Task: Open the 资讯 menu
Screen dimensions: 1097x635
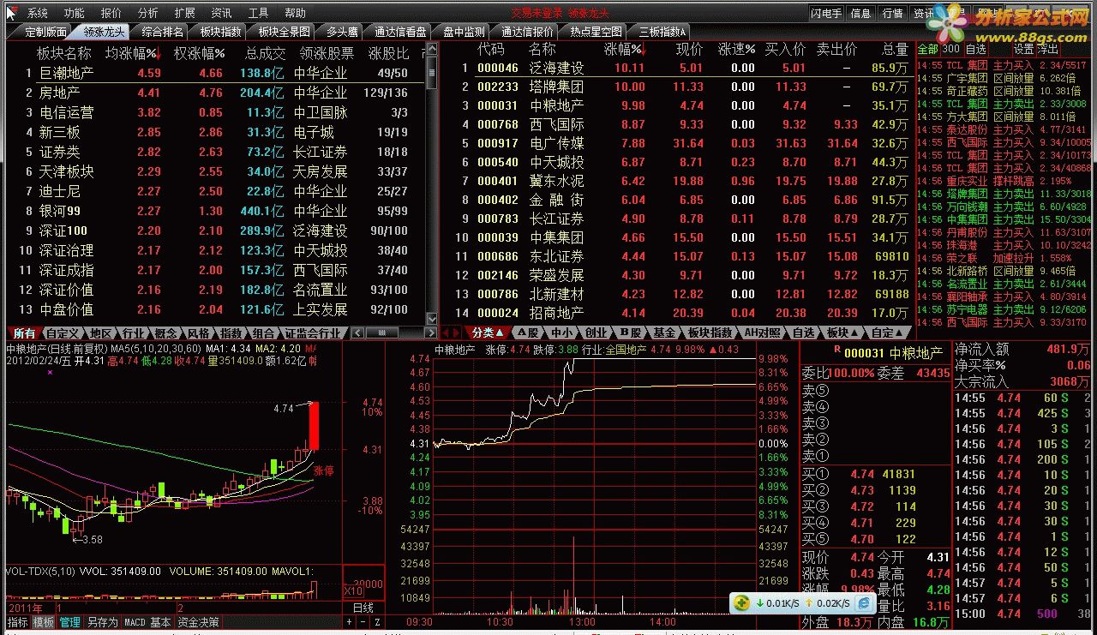Action: pos(222,13)
